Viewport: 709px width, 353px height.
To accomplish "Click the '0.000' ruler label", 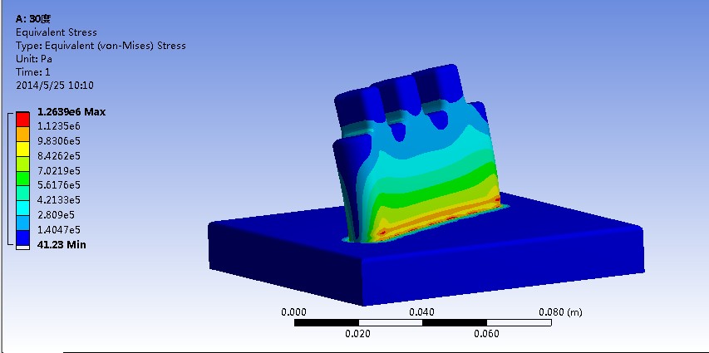I will coord(294,311).
